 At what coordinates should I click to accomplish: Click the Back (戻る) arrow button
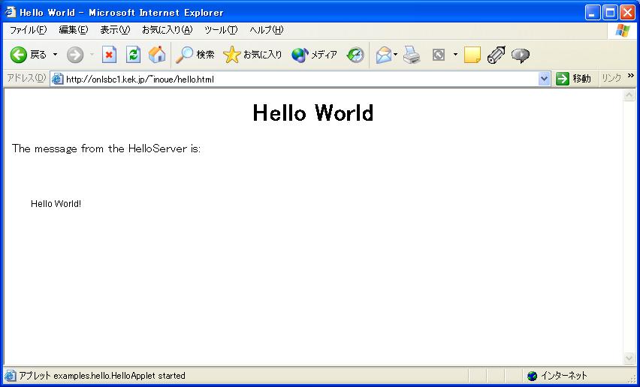pos(19,55)
